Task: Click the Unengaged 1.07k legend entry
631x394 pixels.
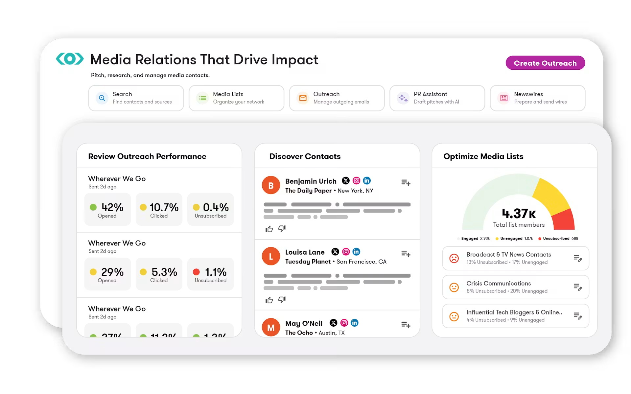Action: coord(514,239)
